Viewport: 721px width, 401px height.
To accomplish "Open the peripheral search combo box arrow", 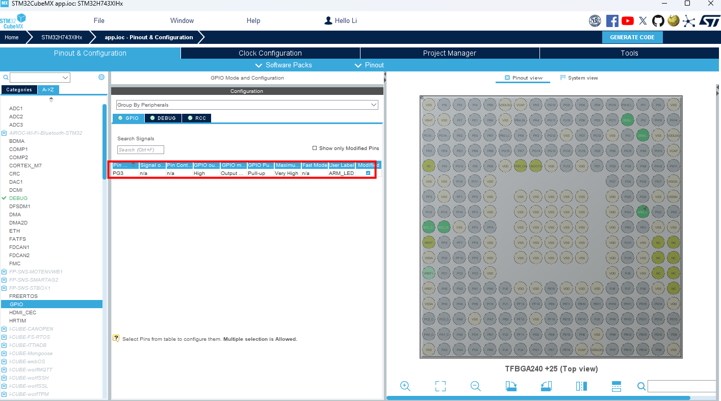I will pos(65,78).
